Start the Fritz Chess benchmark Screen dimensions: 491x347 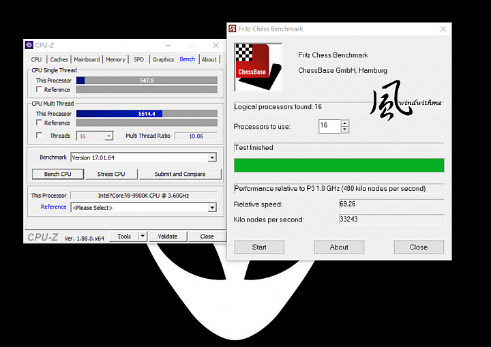click(x=259, y=247)
